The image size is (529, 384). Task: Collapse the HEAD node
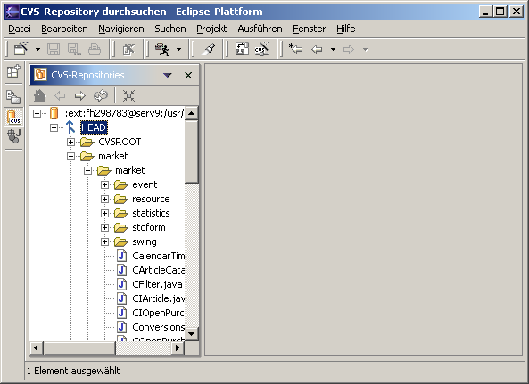pyautogui.click(x=54, y=127)
